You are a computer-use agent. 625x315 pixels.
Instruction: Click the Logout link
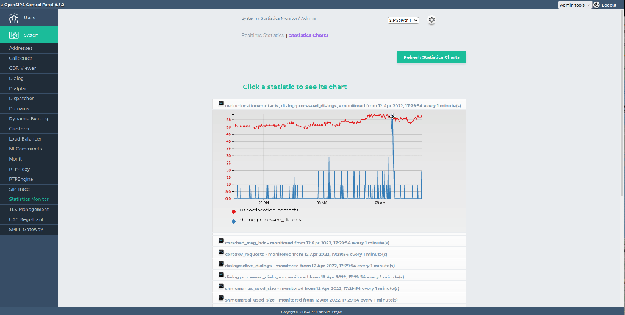pos(609,5)
